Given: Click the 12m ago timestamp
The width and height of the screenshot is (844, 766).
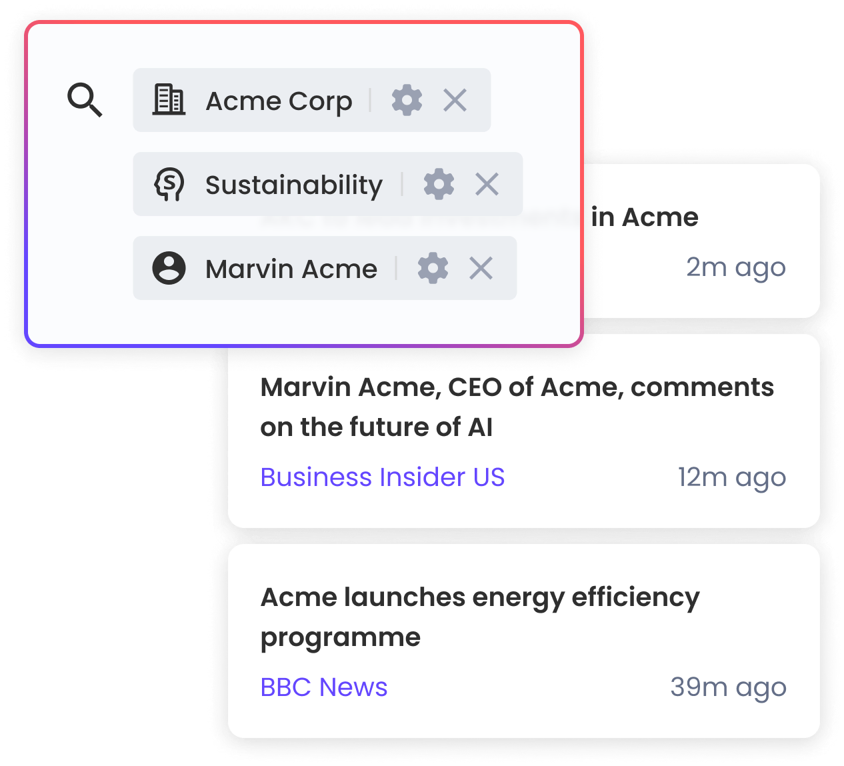Looking at the screenshot, I should tap(732, 477).
